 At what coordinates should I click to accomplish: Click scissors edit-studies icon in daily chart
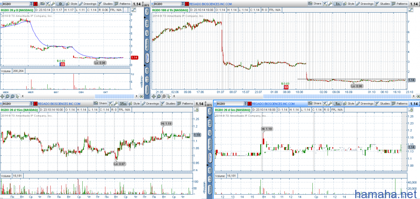pos(48,4)
